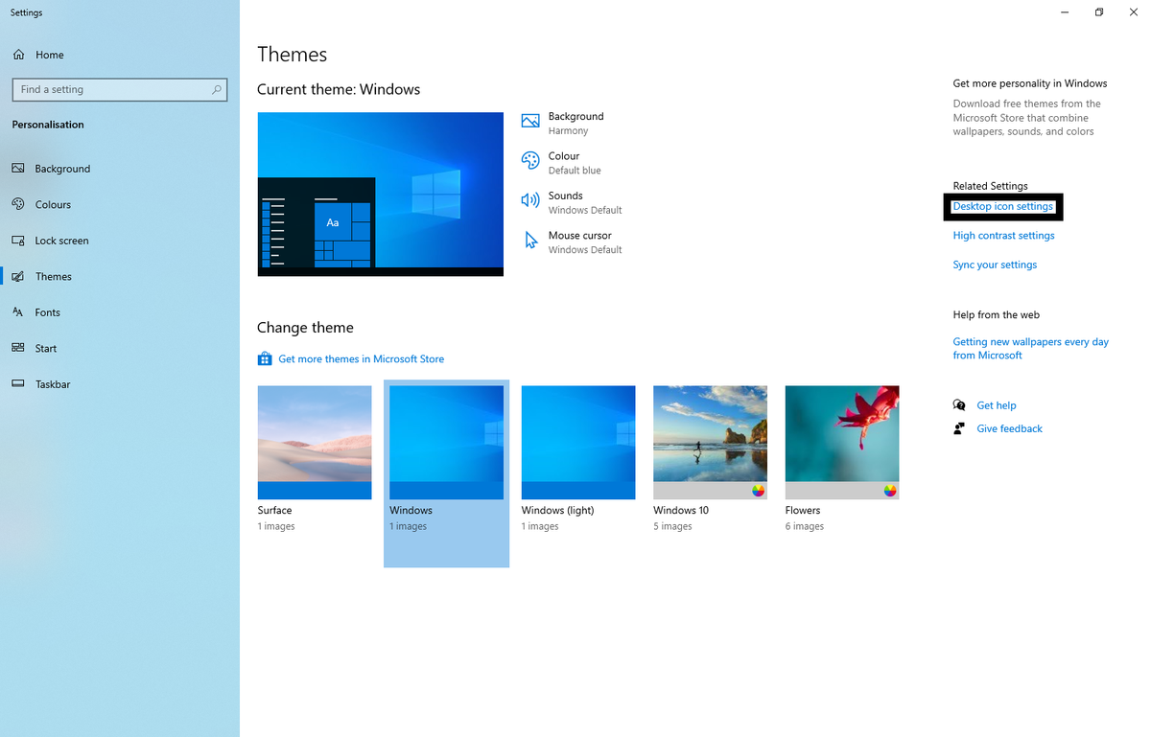
Task: Click the Sounds speaker icon
Action: (x=529, y=200)
